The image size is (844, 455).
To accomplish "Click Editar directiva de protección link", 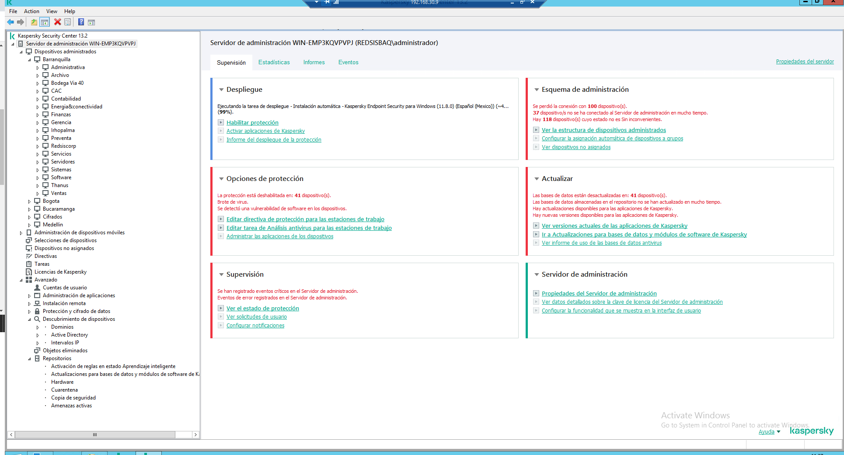I will click(x=305, y=219).
